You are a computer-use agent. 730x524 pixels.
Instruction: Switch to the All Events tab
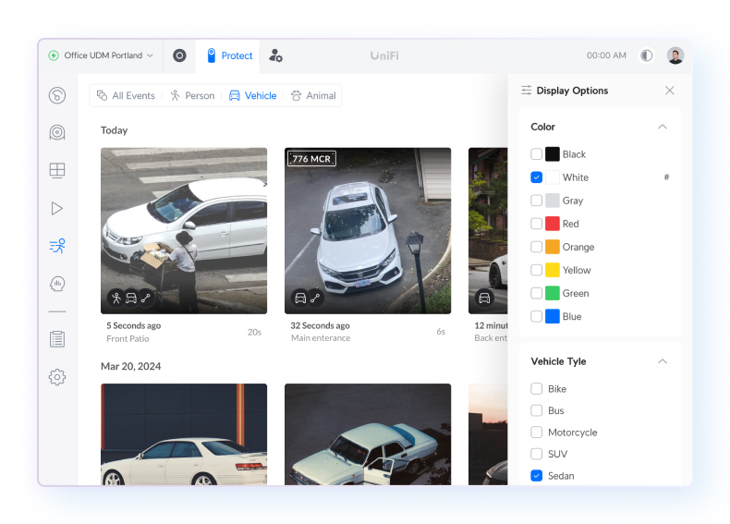126,95
